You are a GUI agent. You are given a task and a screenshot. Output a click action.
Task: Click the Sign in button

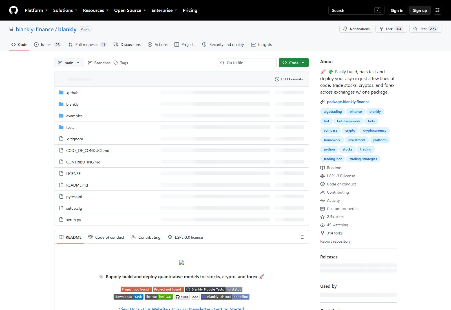point(397,10)
